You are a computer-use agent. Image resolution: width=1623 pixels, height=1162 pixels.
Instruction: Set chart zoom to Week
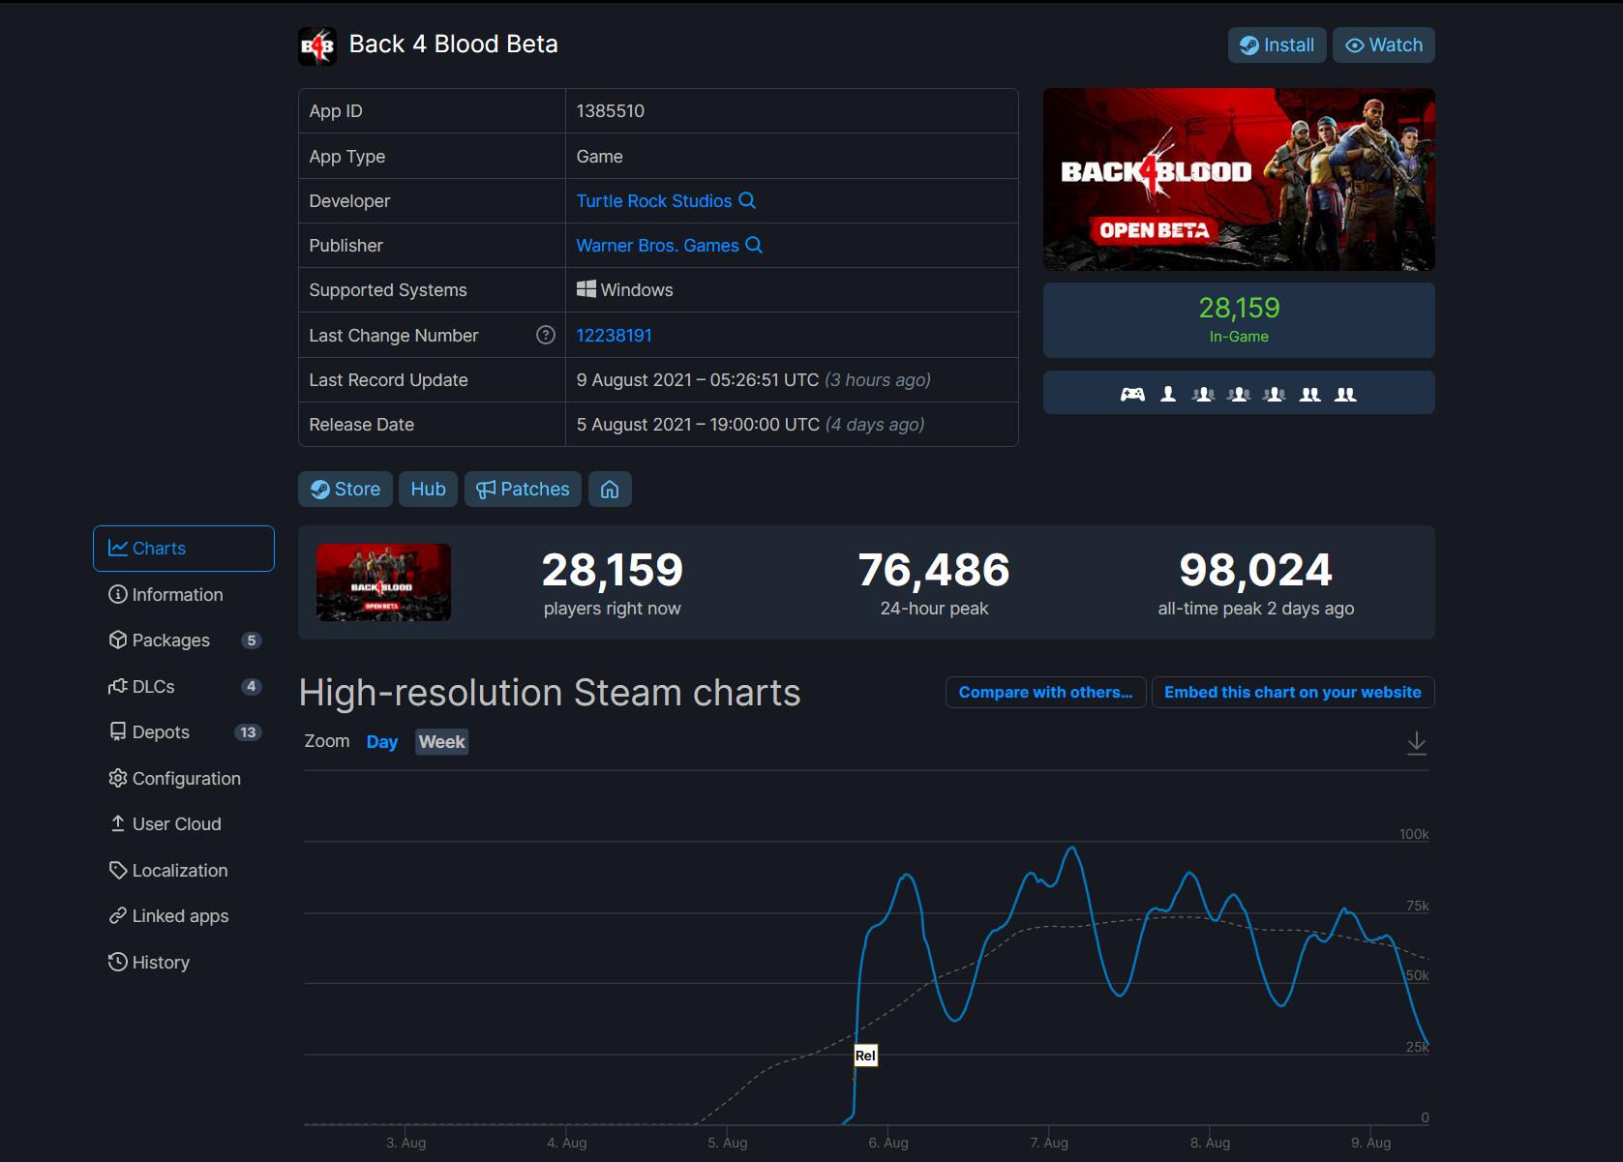click(442, 742)
